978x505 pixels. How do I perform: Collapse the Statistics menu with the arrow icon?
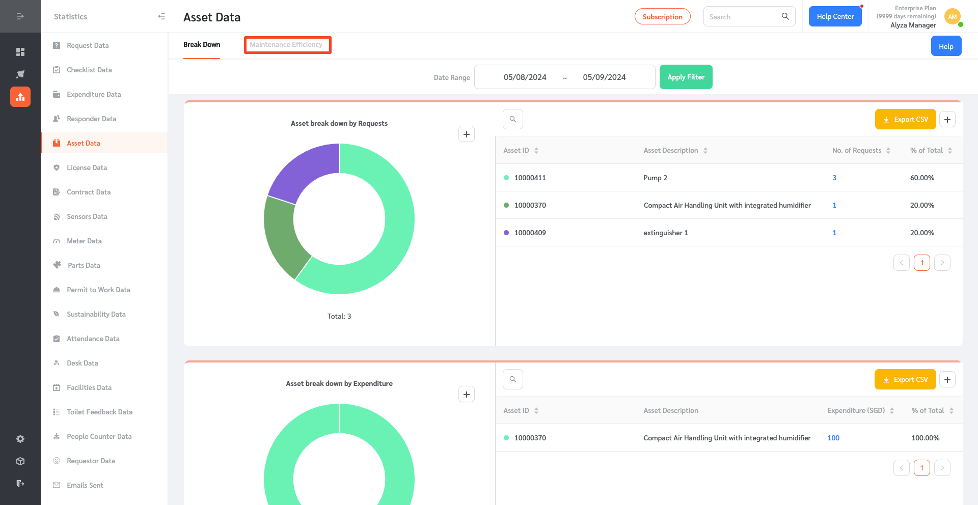(161, 16)
